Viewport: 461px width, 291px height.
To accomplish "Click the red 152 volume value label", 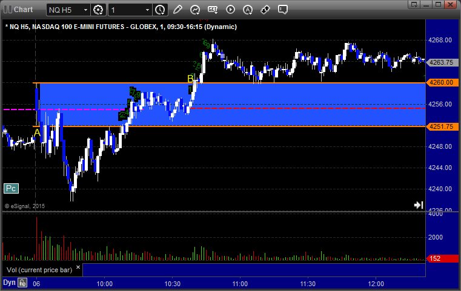I will point(442,258).
